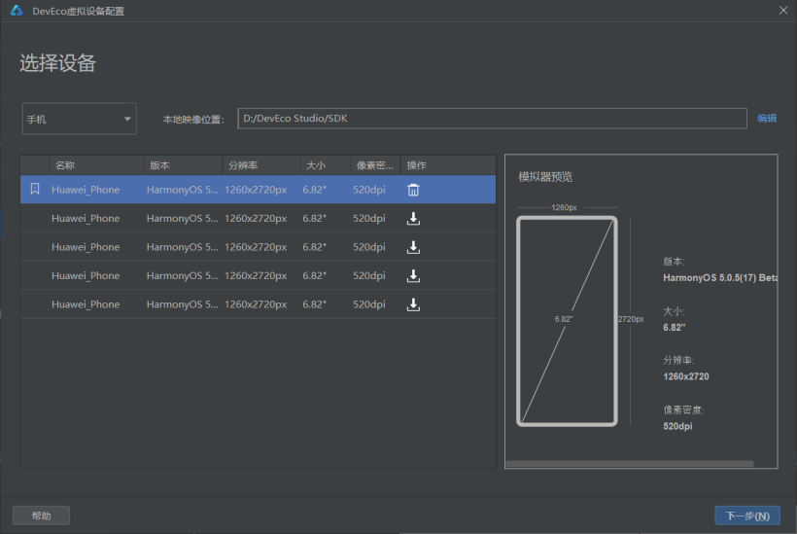Click the 1260x2720 resolution value in preview
Image resolution: width=797 pixels, height=534 pixels.
685,376
